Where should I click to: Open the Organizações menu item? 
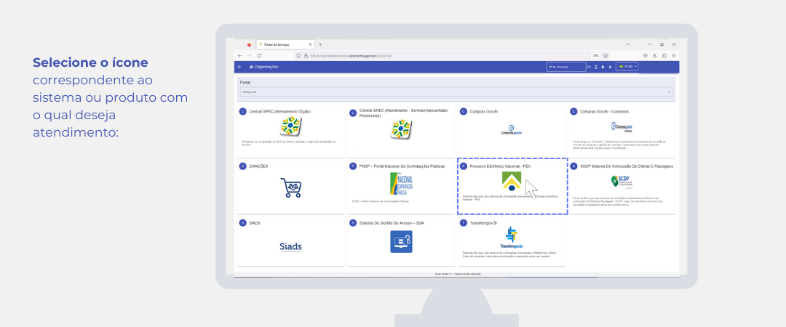pyautogui.click(x=263, y=67)
